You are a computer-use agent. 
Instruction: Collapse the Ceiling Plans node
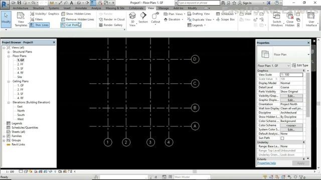pyautogui.click(x=9, y=81)
